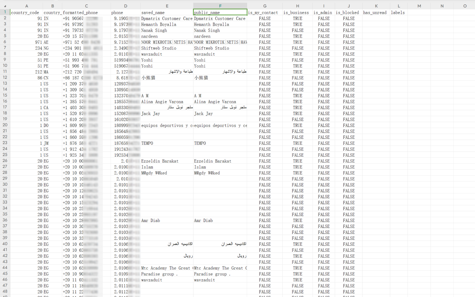Select column header C

(86, 6)
